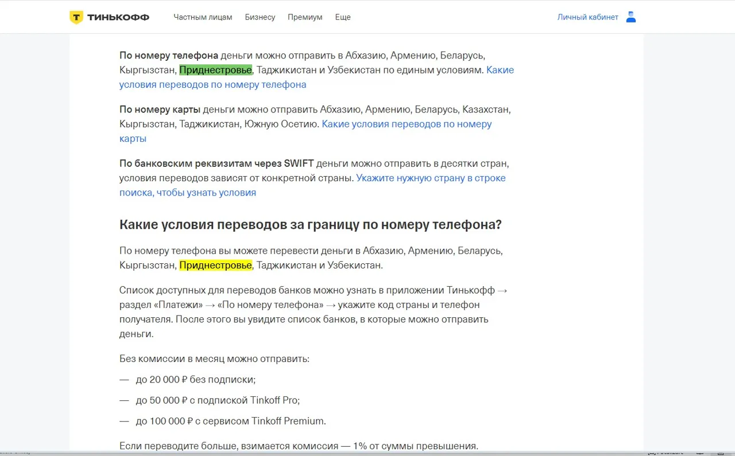Click heading Какие условия переводов за границу
This screenshot has width=735, height=456.
310,225
